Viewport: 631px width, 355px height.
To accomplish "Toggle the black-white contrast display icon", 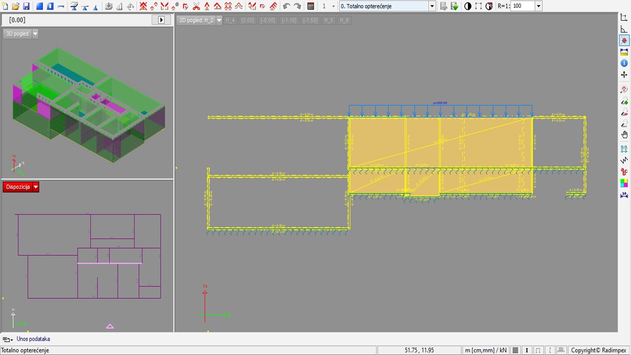I will click(468, 6).
